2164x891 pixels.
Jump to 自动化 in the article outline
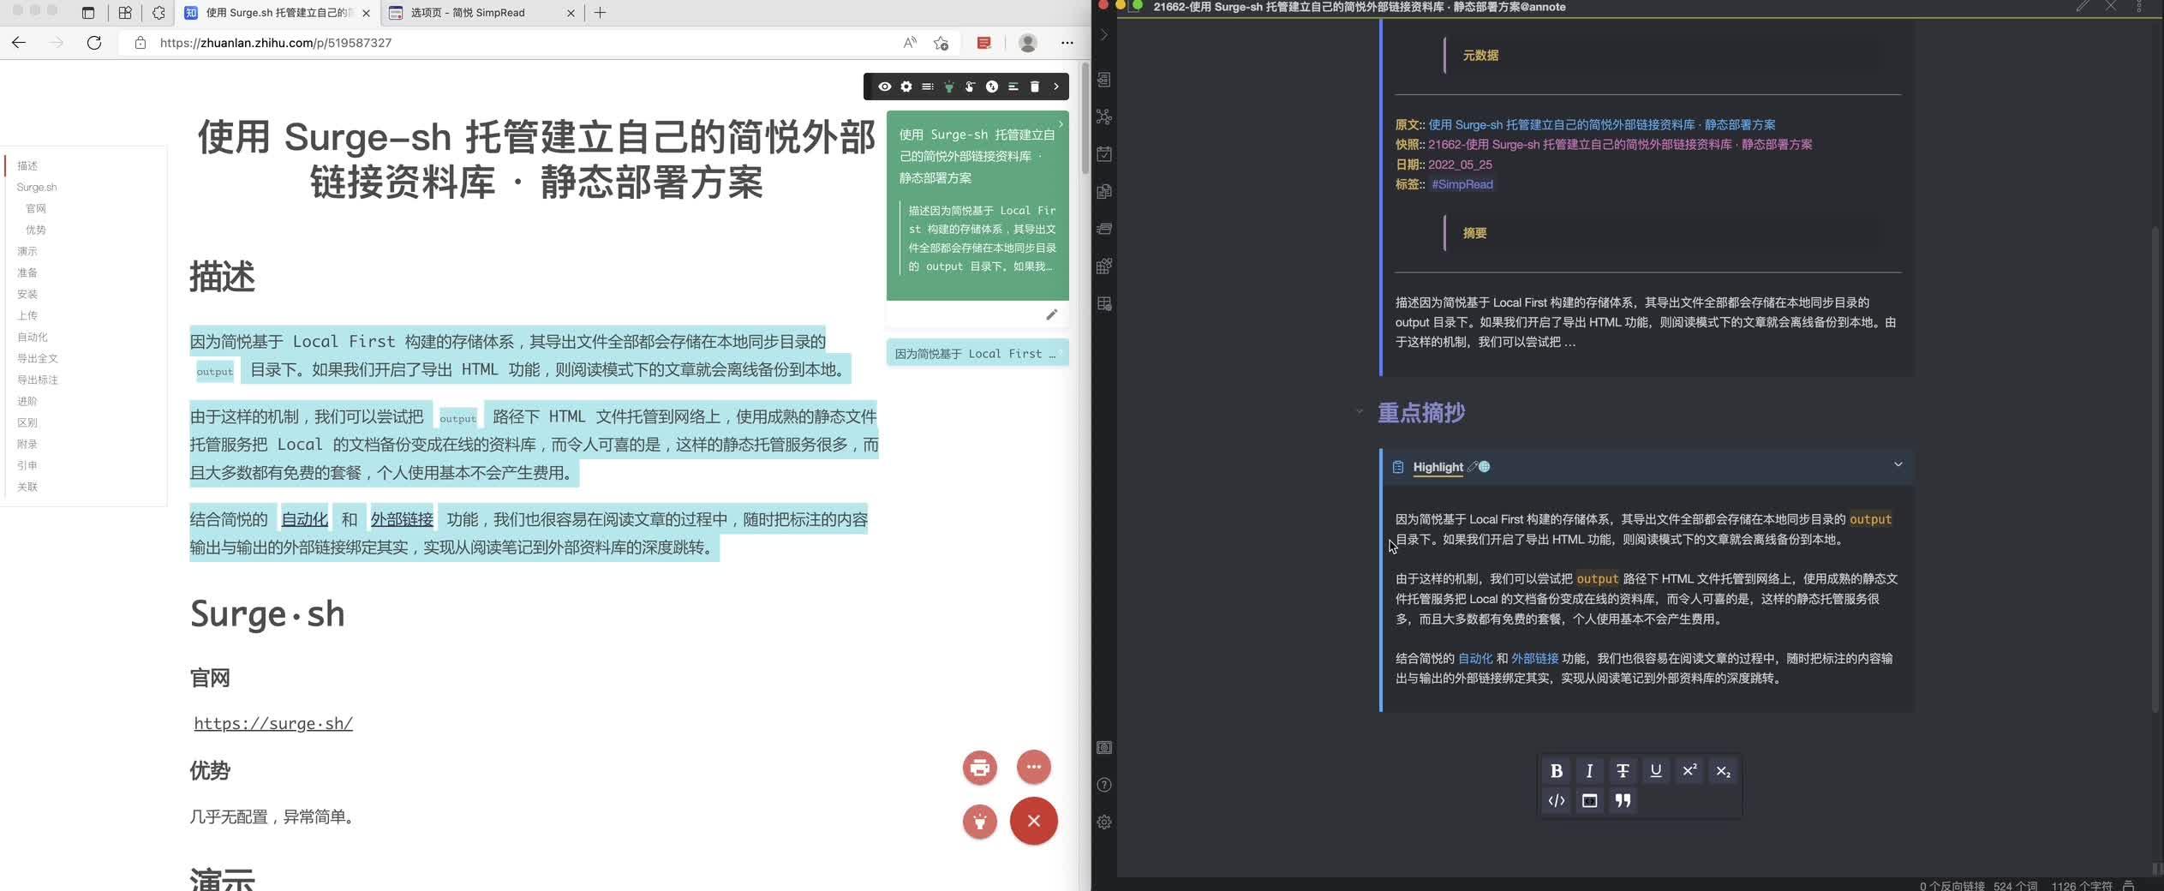33,338
